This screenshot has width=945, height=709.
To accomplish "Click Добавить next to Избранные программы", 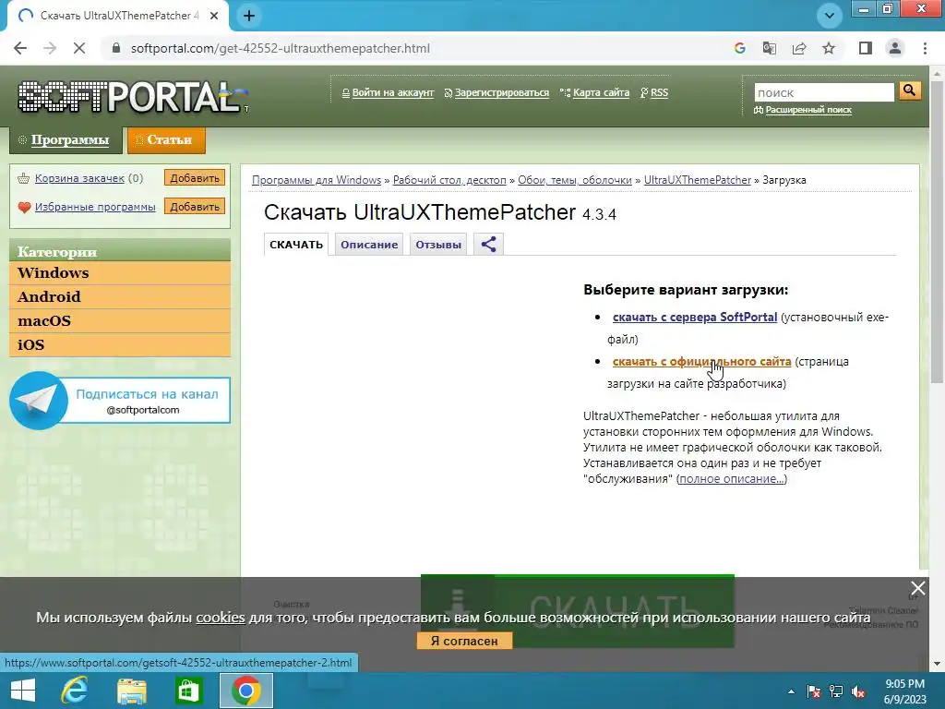I will coord(195,206).
